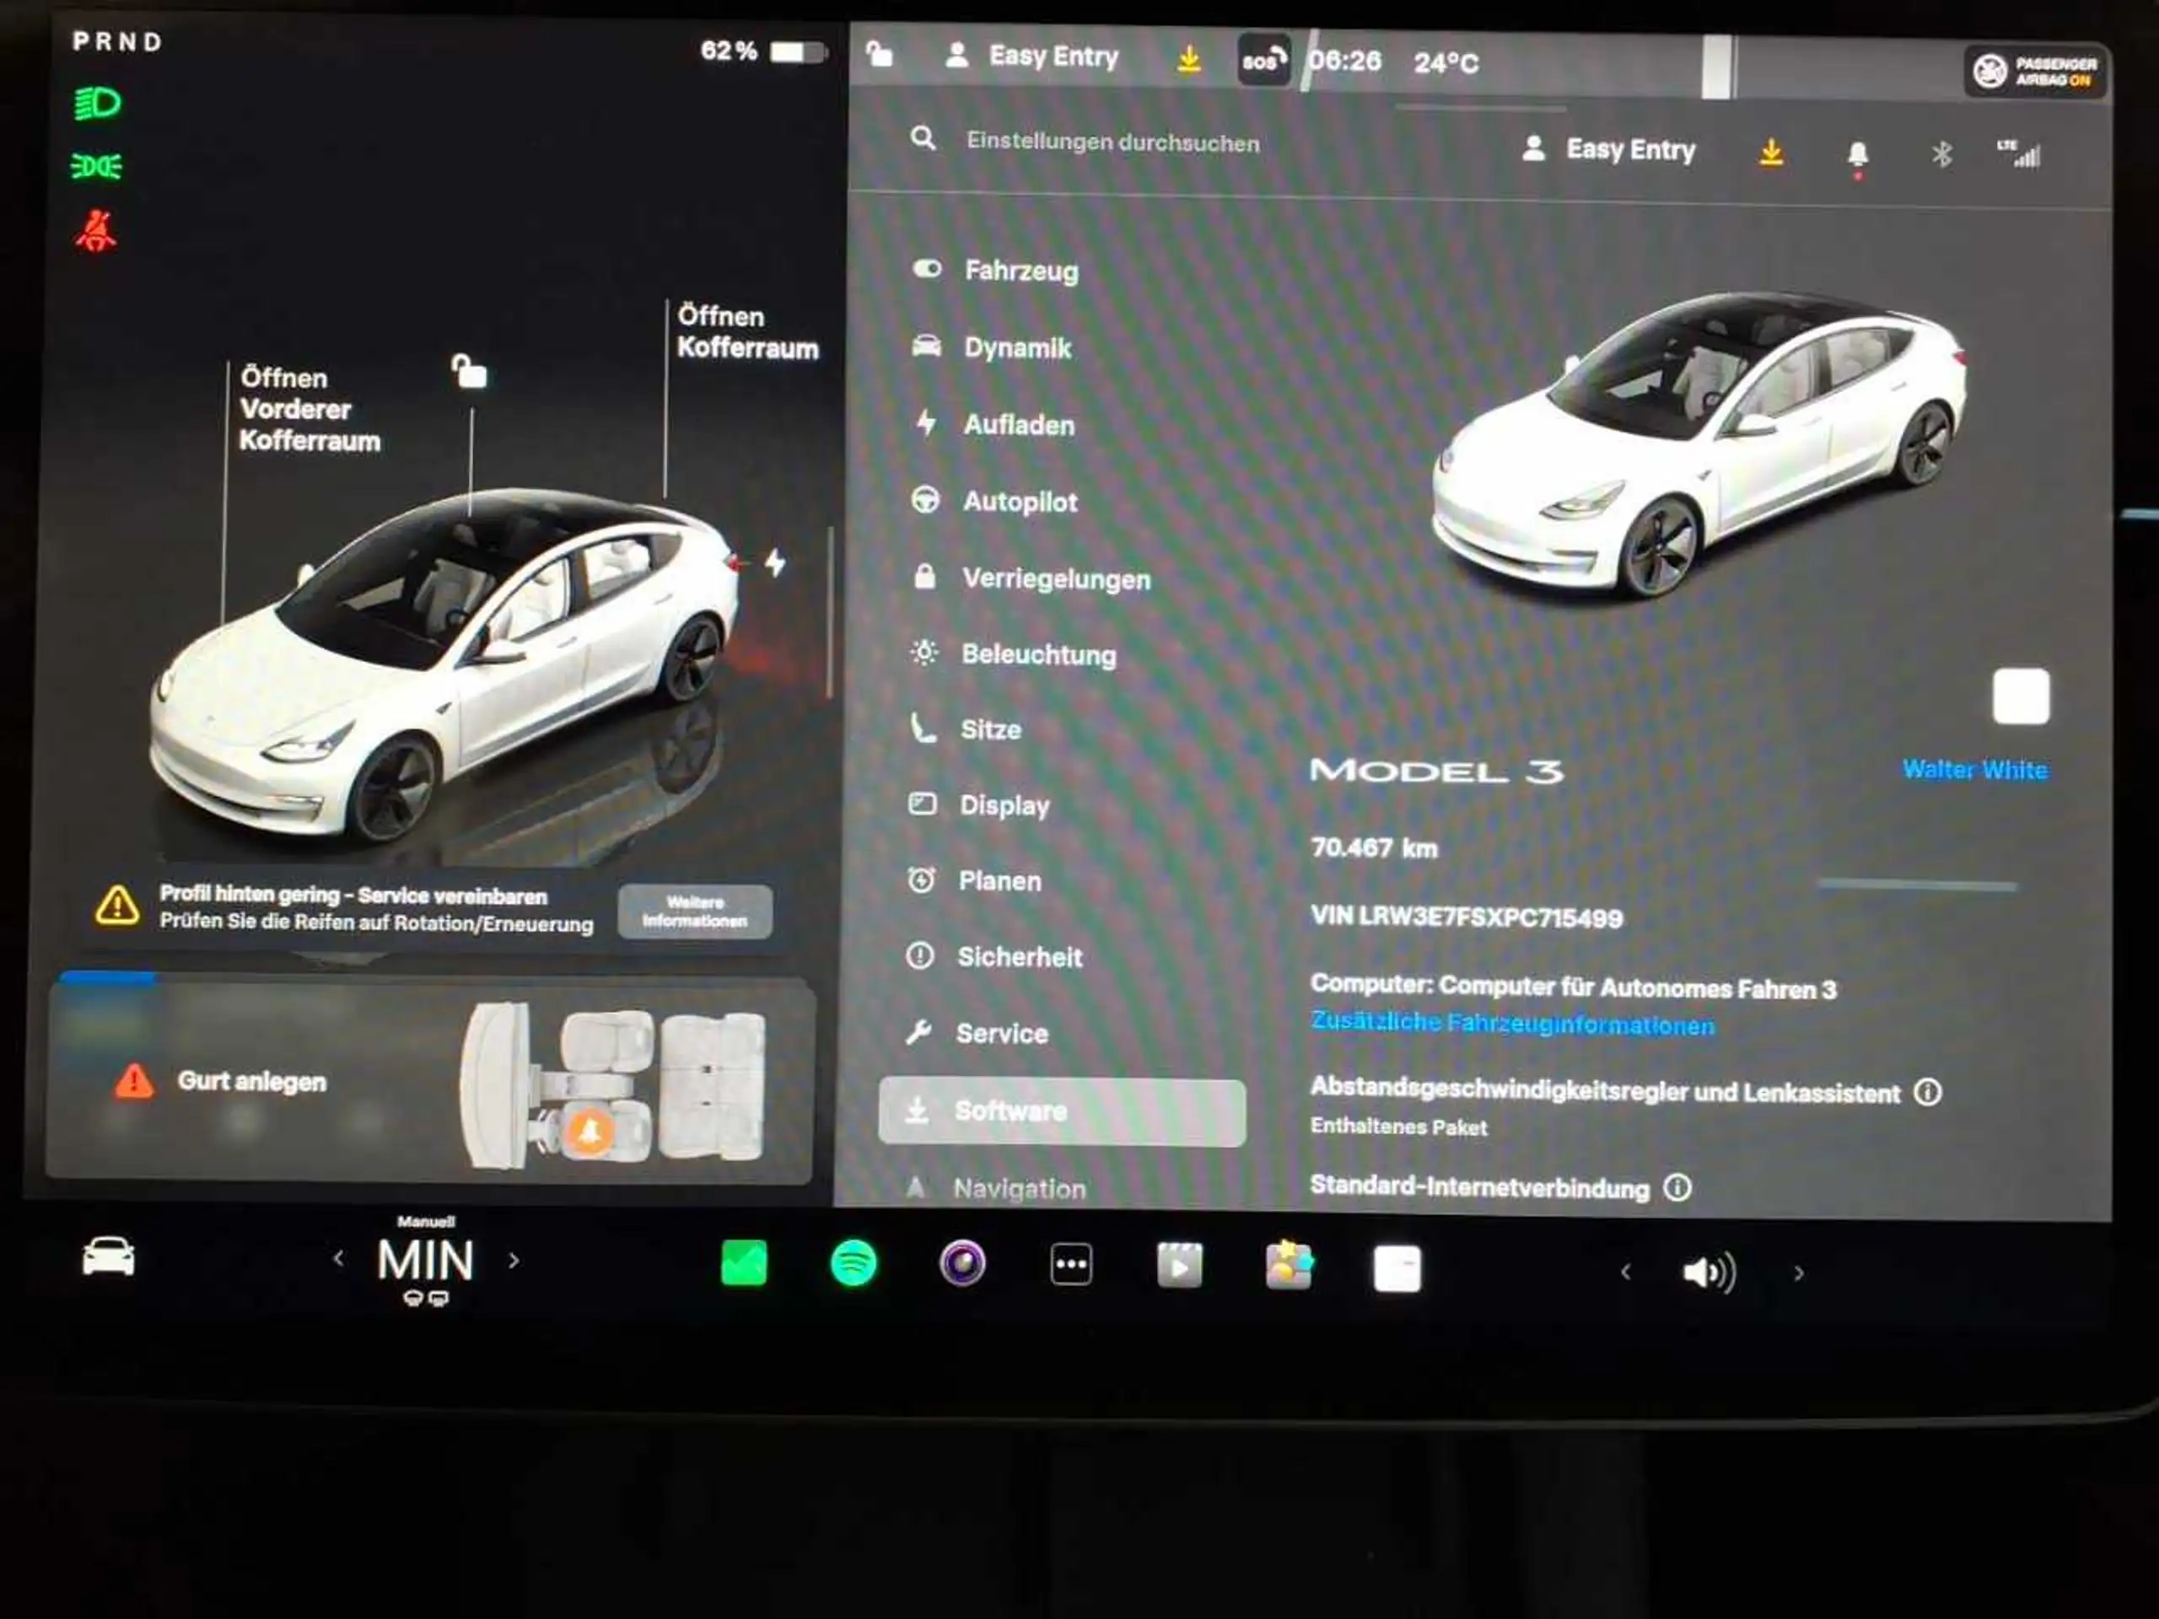Launch the Spotify app

[853, 1264]
